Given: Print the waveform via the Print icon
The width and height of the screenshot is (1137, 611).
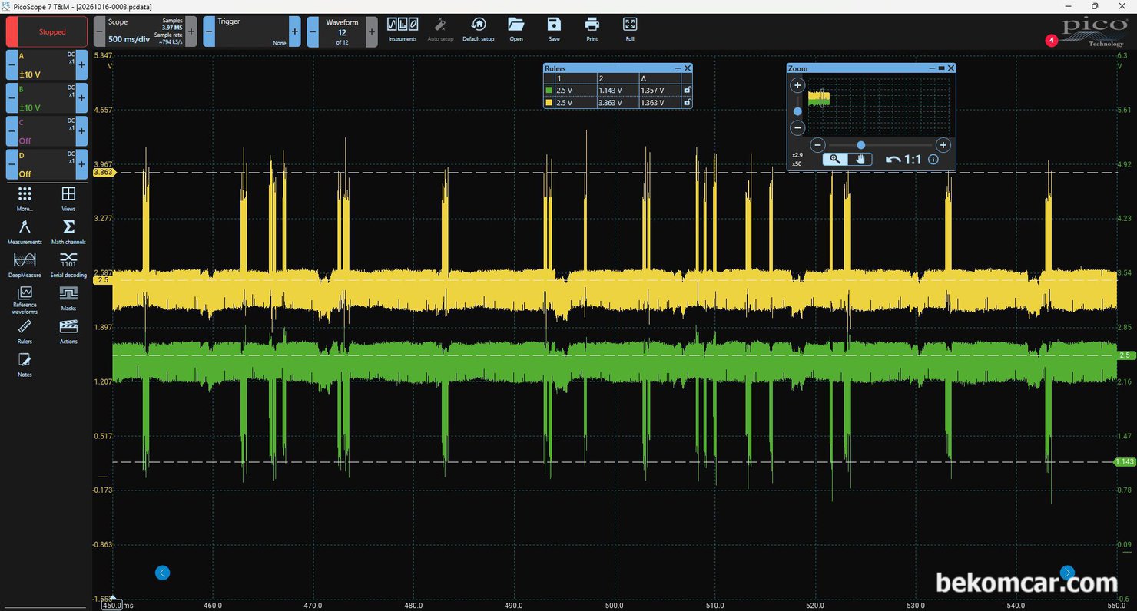Looking at the screenshot, I should pos(592,29).
